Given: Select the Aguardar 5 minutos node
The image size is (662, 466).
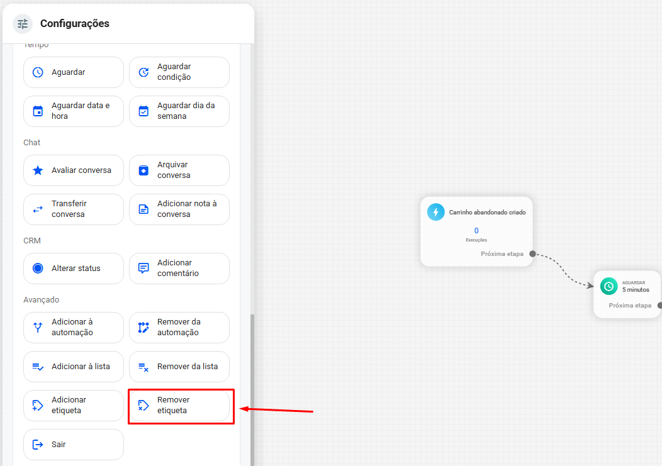Looking at the screenshot, I should (x=627, y=294).
